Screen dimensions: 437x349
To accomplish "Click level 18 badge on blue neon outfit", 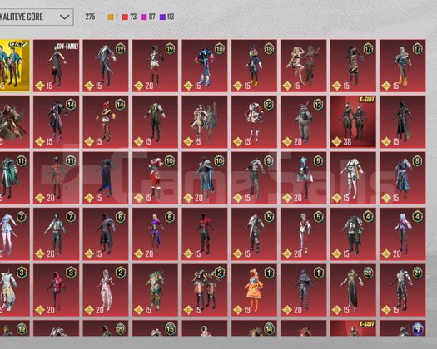I will click(x=220, y=49).
